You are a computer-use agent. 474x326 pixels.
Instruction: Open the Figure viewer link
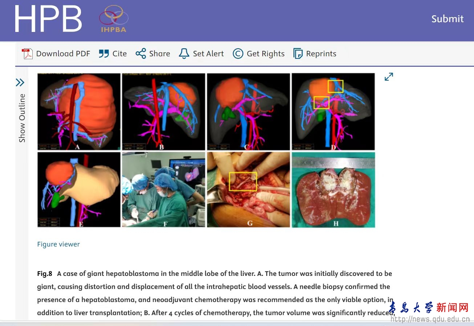(x=58, y=244)
